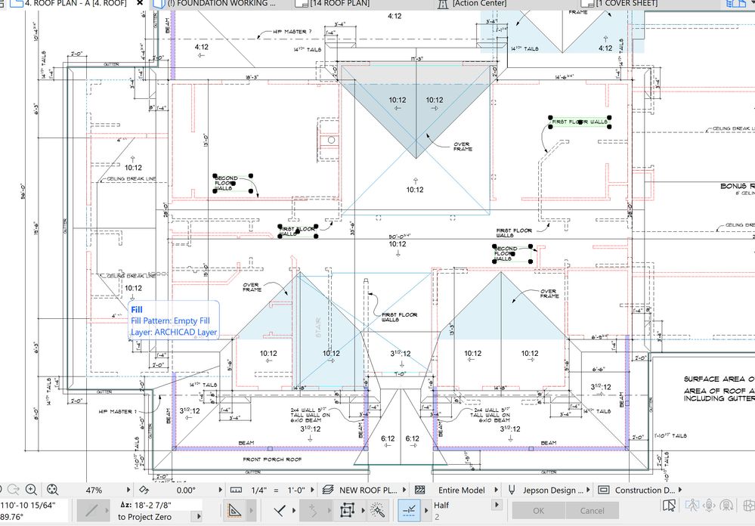Viewport: 755px width, 526px height.
Task: Switch to the 4. ROOF PLAN - A tab
Action: click(76, 3)
